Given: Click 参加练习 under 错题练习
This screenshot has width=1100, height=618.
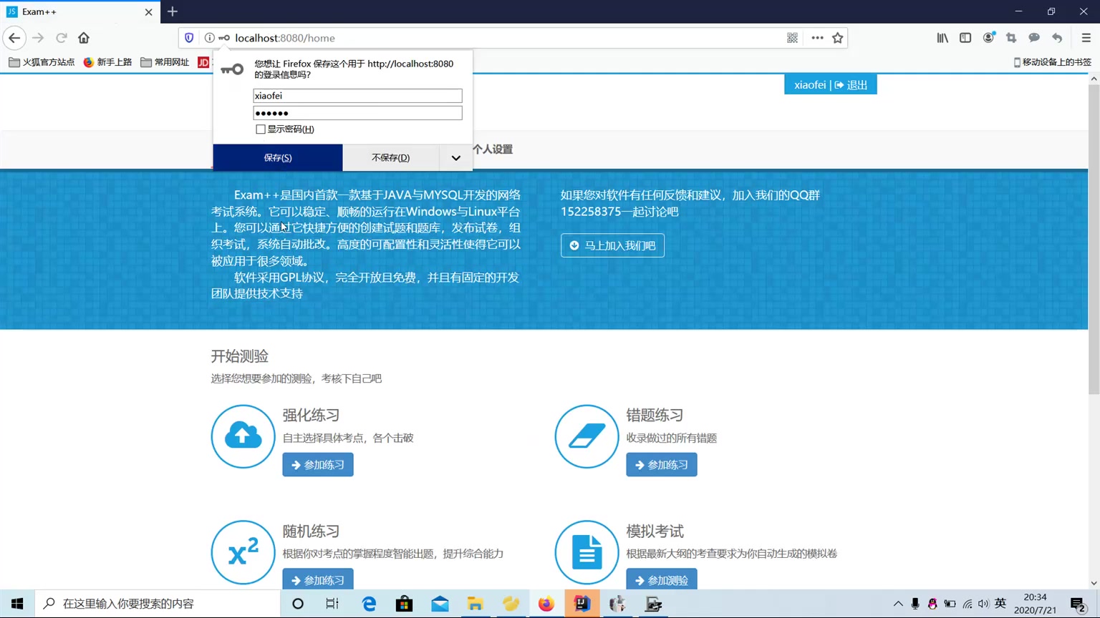Looking at the screenshot, I should (662, 465).
